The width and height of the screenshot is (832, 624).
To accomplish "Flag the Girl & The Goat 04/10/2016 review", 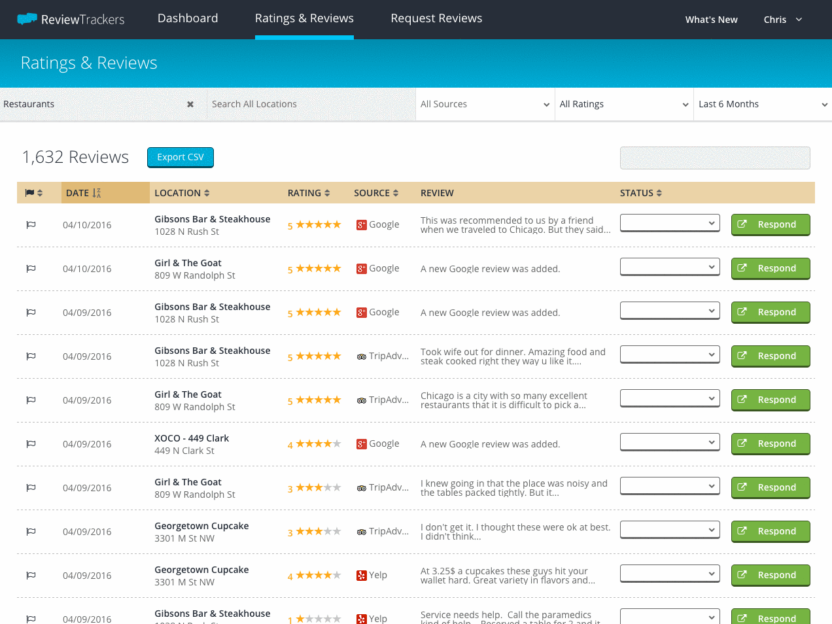I will click(31, 268).
